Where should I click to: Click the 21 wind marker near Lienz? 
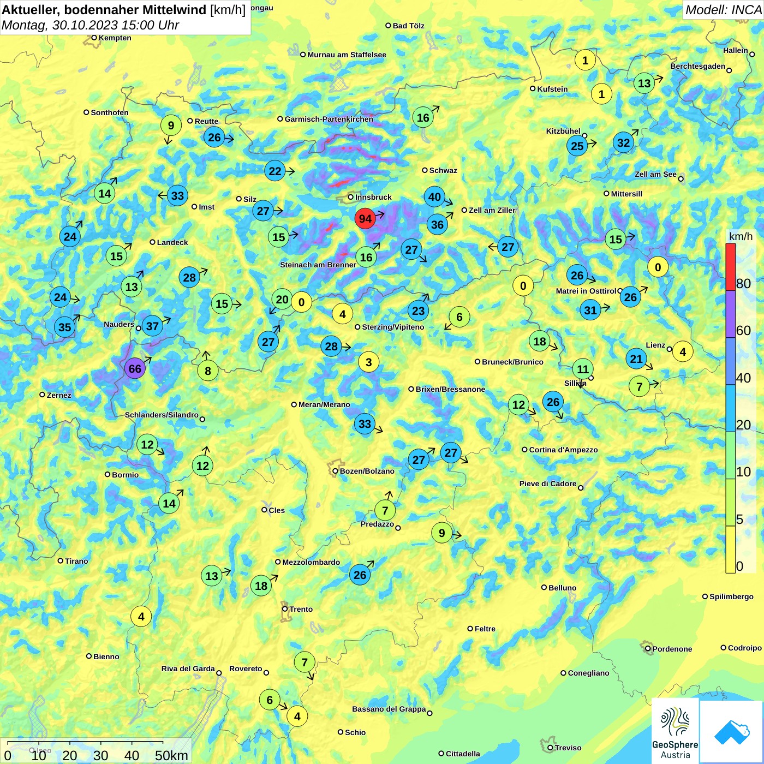[x=636, y=359]
